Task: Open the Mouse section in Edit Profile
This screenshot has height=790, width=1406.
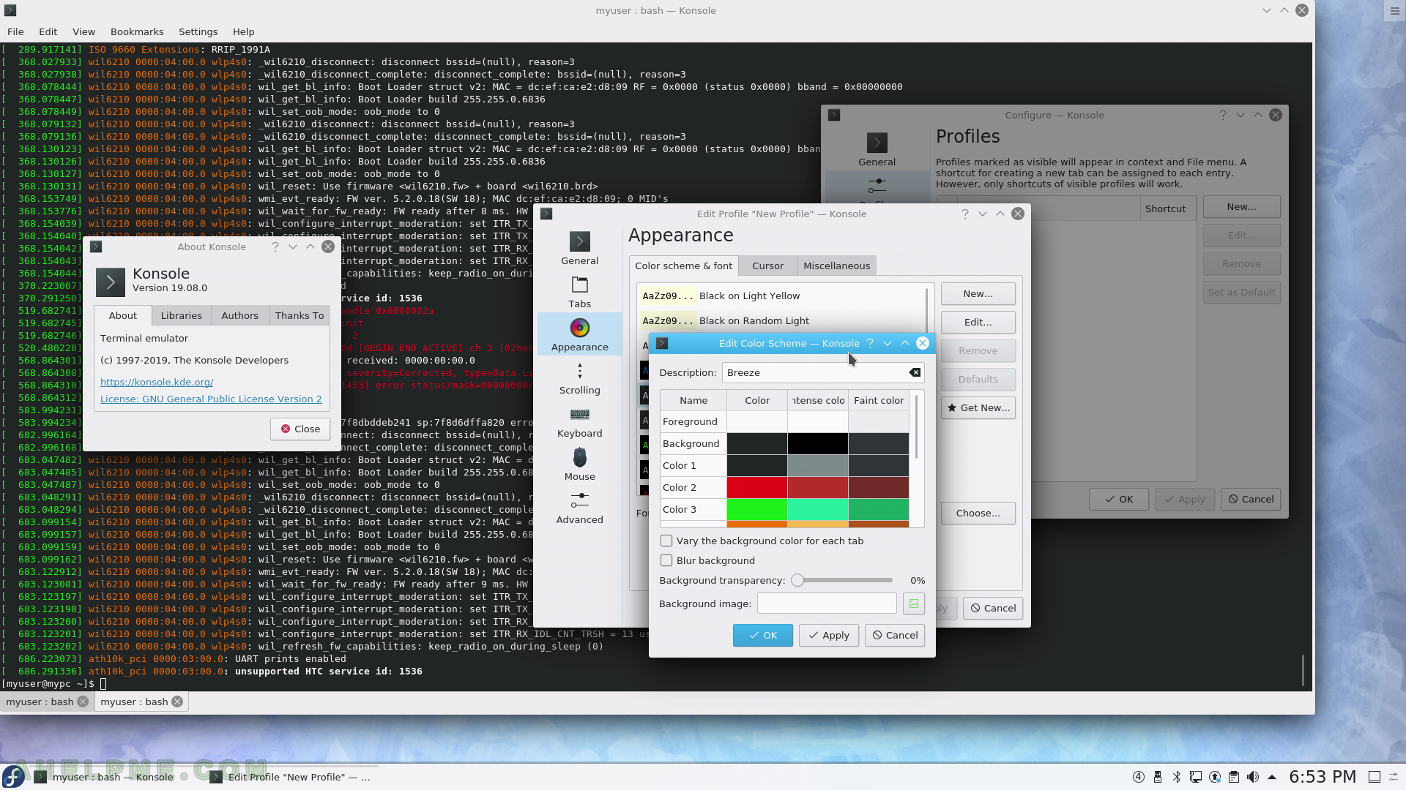Action: [x=579, y=464]
